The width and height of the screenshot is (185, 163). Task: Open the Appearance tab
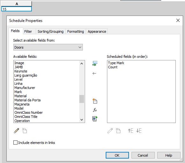97,31
